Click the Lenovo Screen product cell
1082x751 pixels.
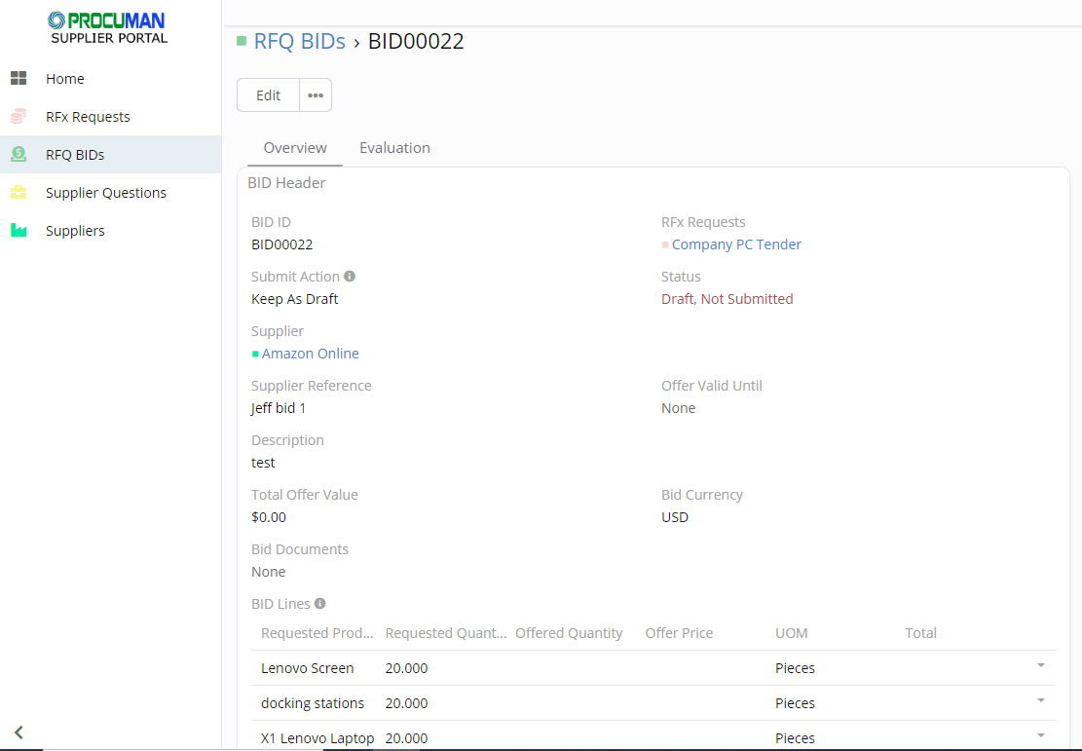point(307,668)
